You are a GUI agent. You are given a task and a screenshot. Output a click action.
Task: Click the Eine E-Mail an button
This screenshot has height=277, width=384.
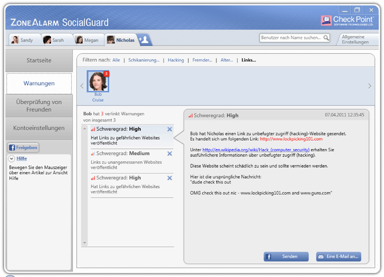[338, 257]
